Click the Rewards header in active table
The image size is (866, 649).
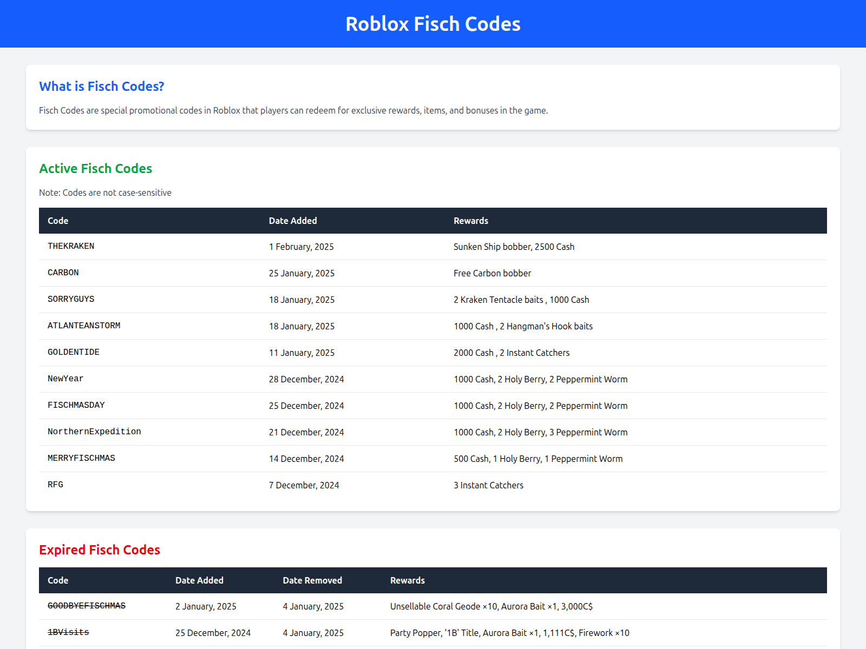[471, 221]
